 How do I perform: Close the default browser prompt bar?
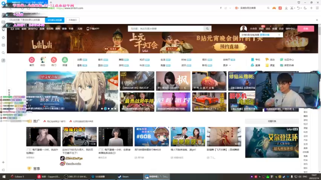(x=317, y=20)
